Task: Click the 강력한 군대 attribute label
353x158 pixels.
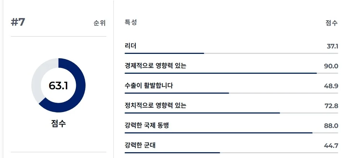Action: coord(140,145)
